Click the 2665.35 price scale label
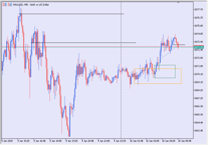Image resolution: width=208 pixels, height=145 pixels. (199, 114)
